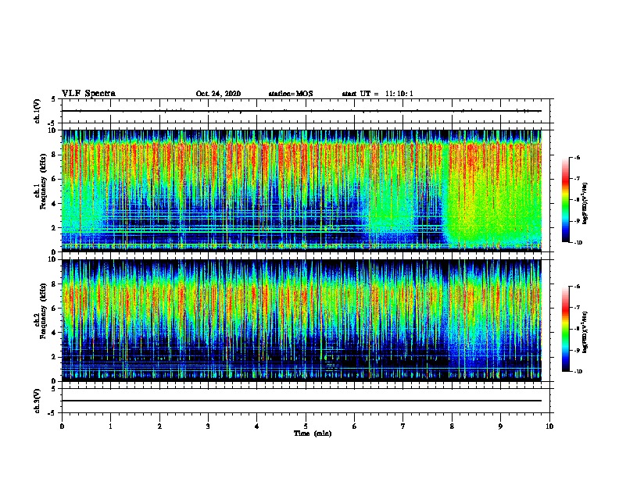Click the "4" time axis tick label
This screenshot has height=478, width=619.
(x=257, y=426)
